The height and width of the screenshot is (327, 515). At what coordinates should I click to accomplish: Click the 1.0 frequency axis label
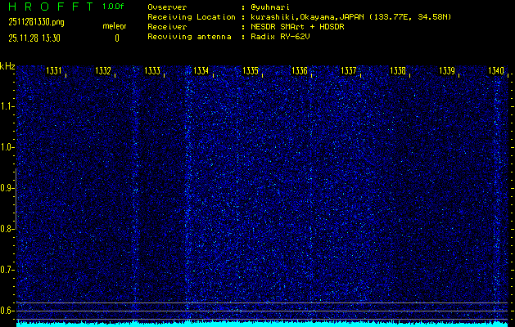[x=7, y=147]
